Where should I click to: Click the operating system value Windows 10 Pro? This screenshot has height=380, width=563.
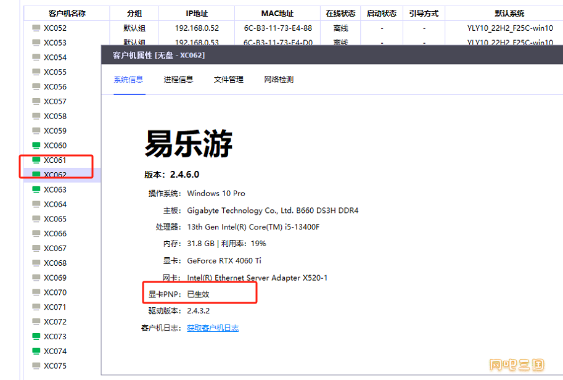216,193
